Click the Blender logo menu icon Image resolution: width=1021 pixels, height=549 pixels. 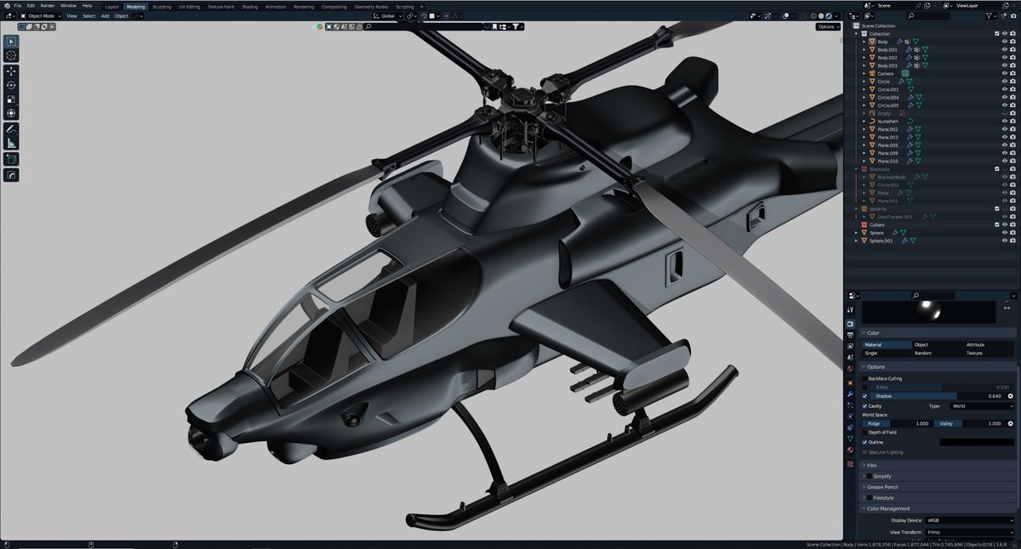6,6
